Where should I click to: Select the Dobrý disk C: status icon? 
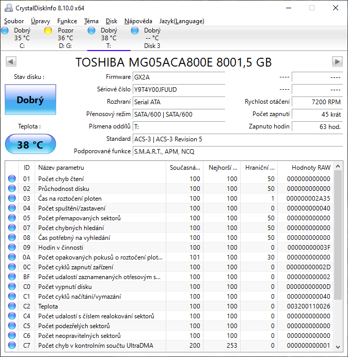[5, 31]
